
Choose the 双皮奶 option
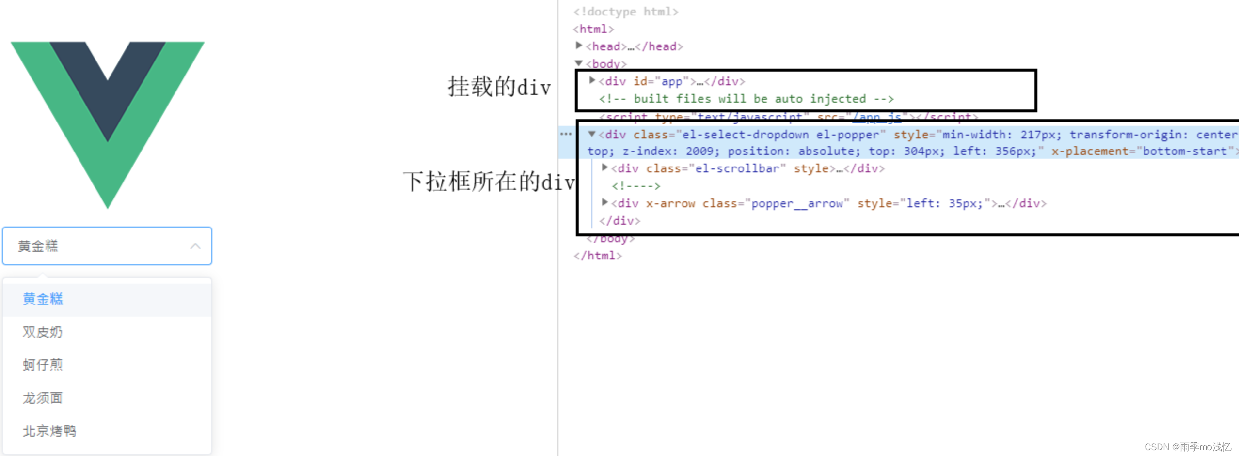tap(107, 332)
